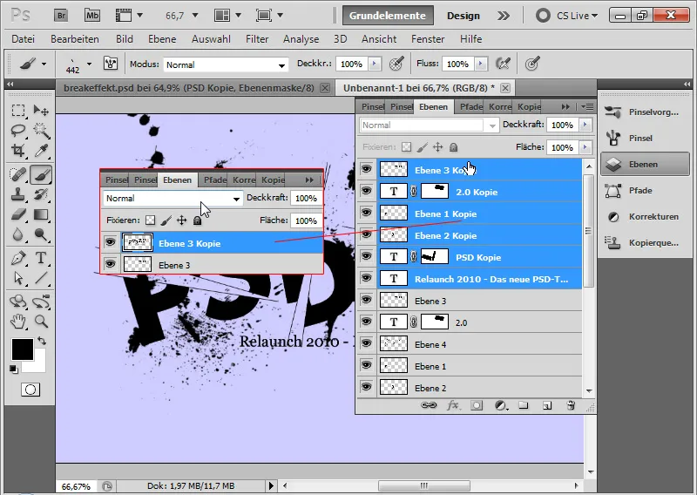Viewport: 697px width, 495px height.
Task: Open the brush Modus dropdown
Action: click(226, 65)
